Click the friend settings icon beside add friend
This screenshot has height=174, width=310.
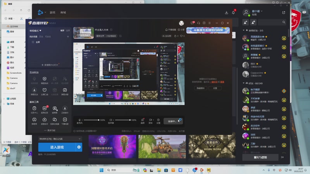253,22
